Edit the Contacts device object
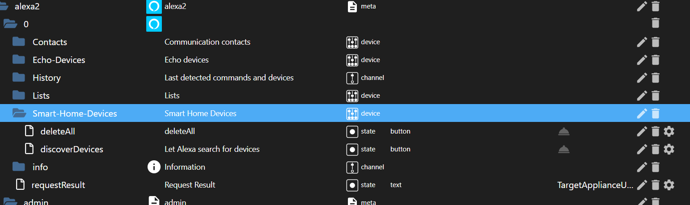Screen dimensions: 690x205 click(642, 42)
